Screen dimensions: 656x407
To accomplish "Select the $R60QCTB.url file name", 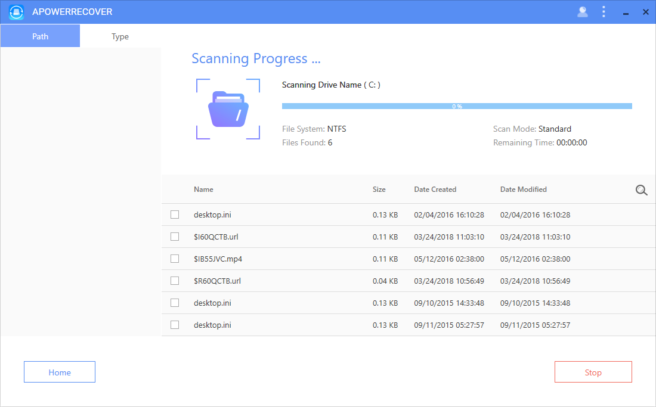I will tap(217, 281).
